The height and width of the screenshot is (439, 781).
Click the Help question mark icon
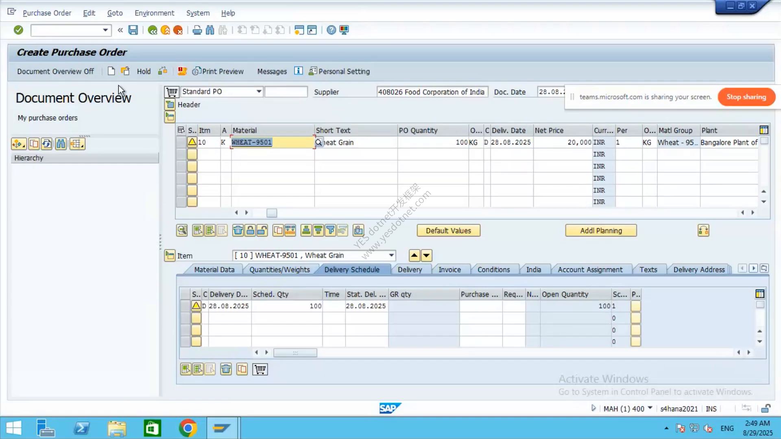332,30
